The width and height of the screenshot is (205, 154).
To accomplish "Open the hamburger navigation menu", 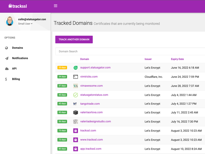I will (x=56, y=6).
